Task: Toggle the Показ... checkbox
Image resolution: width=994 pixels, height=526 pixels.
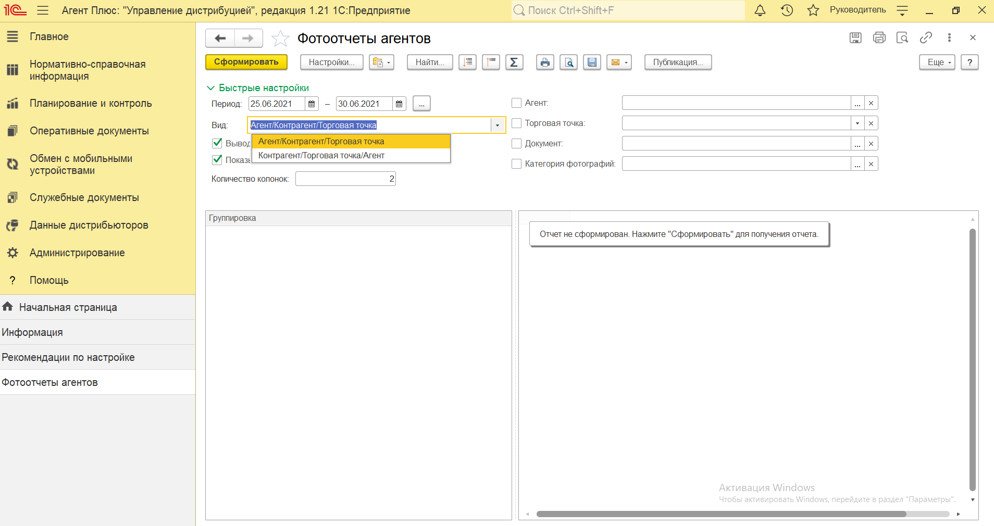Action: pos(217,159)
